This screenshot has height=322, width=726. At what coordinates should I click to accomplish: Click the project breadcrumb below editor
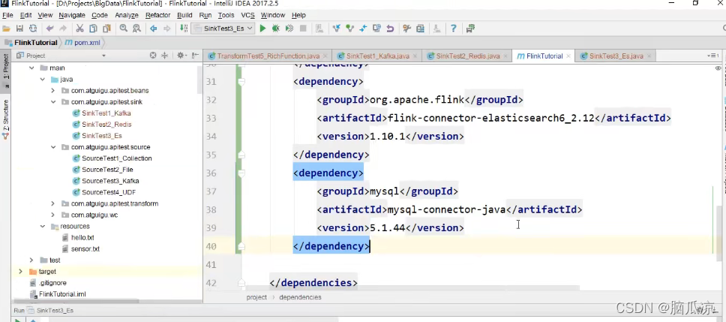[x=256, y=297]
